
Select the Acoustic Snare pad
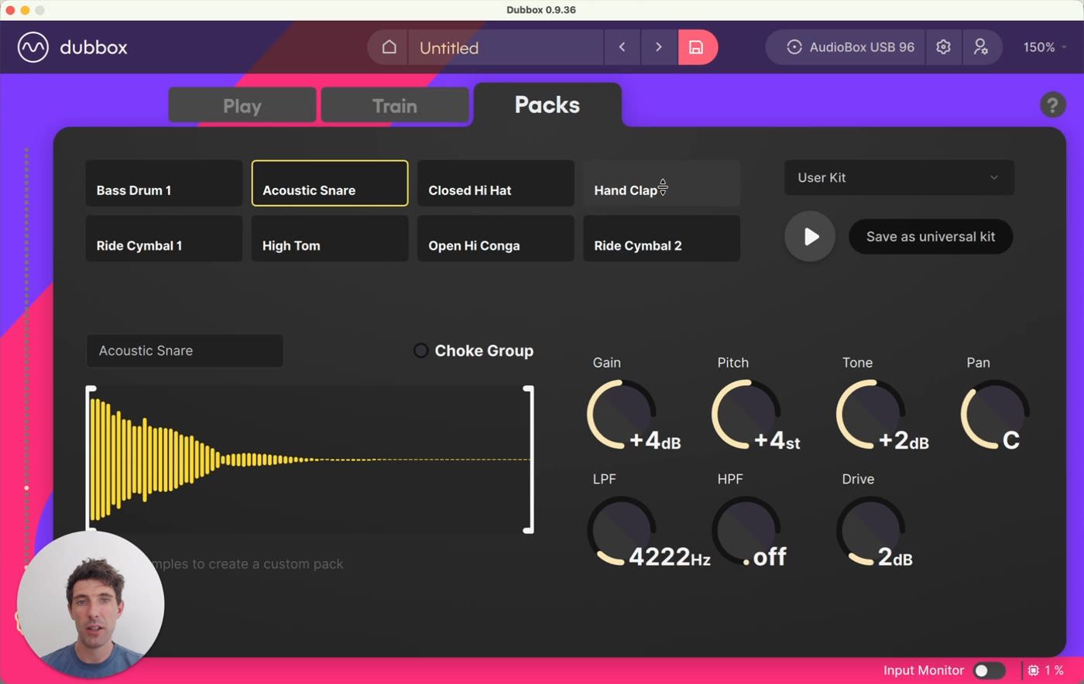(330, 183)
